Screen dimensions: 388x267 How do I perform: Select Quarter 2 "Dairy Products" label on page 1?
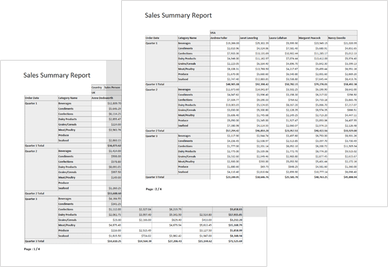click(x=68, y=167)
